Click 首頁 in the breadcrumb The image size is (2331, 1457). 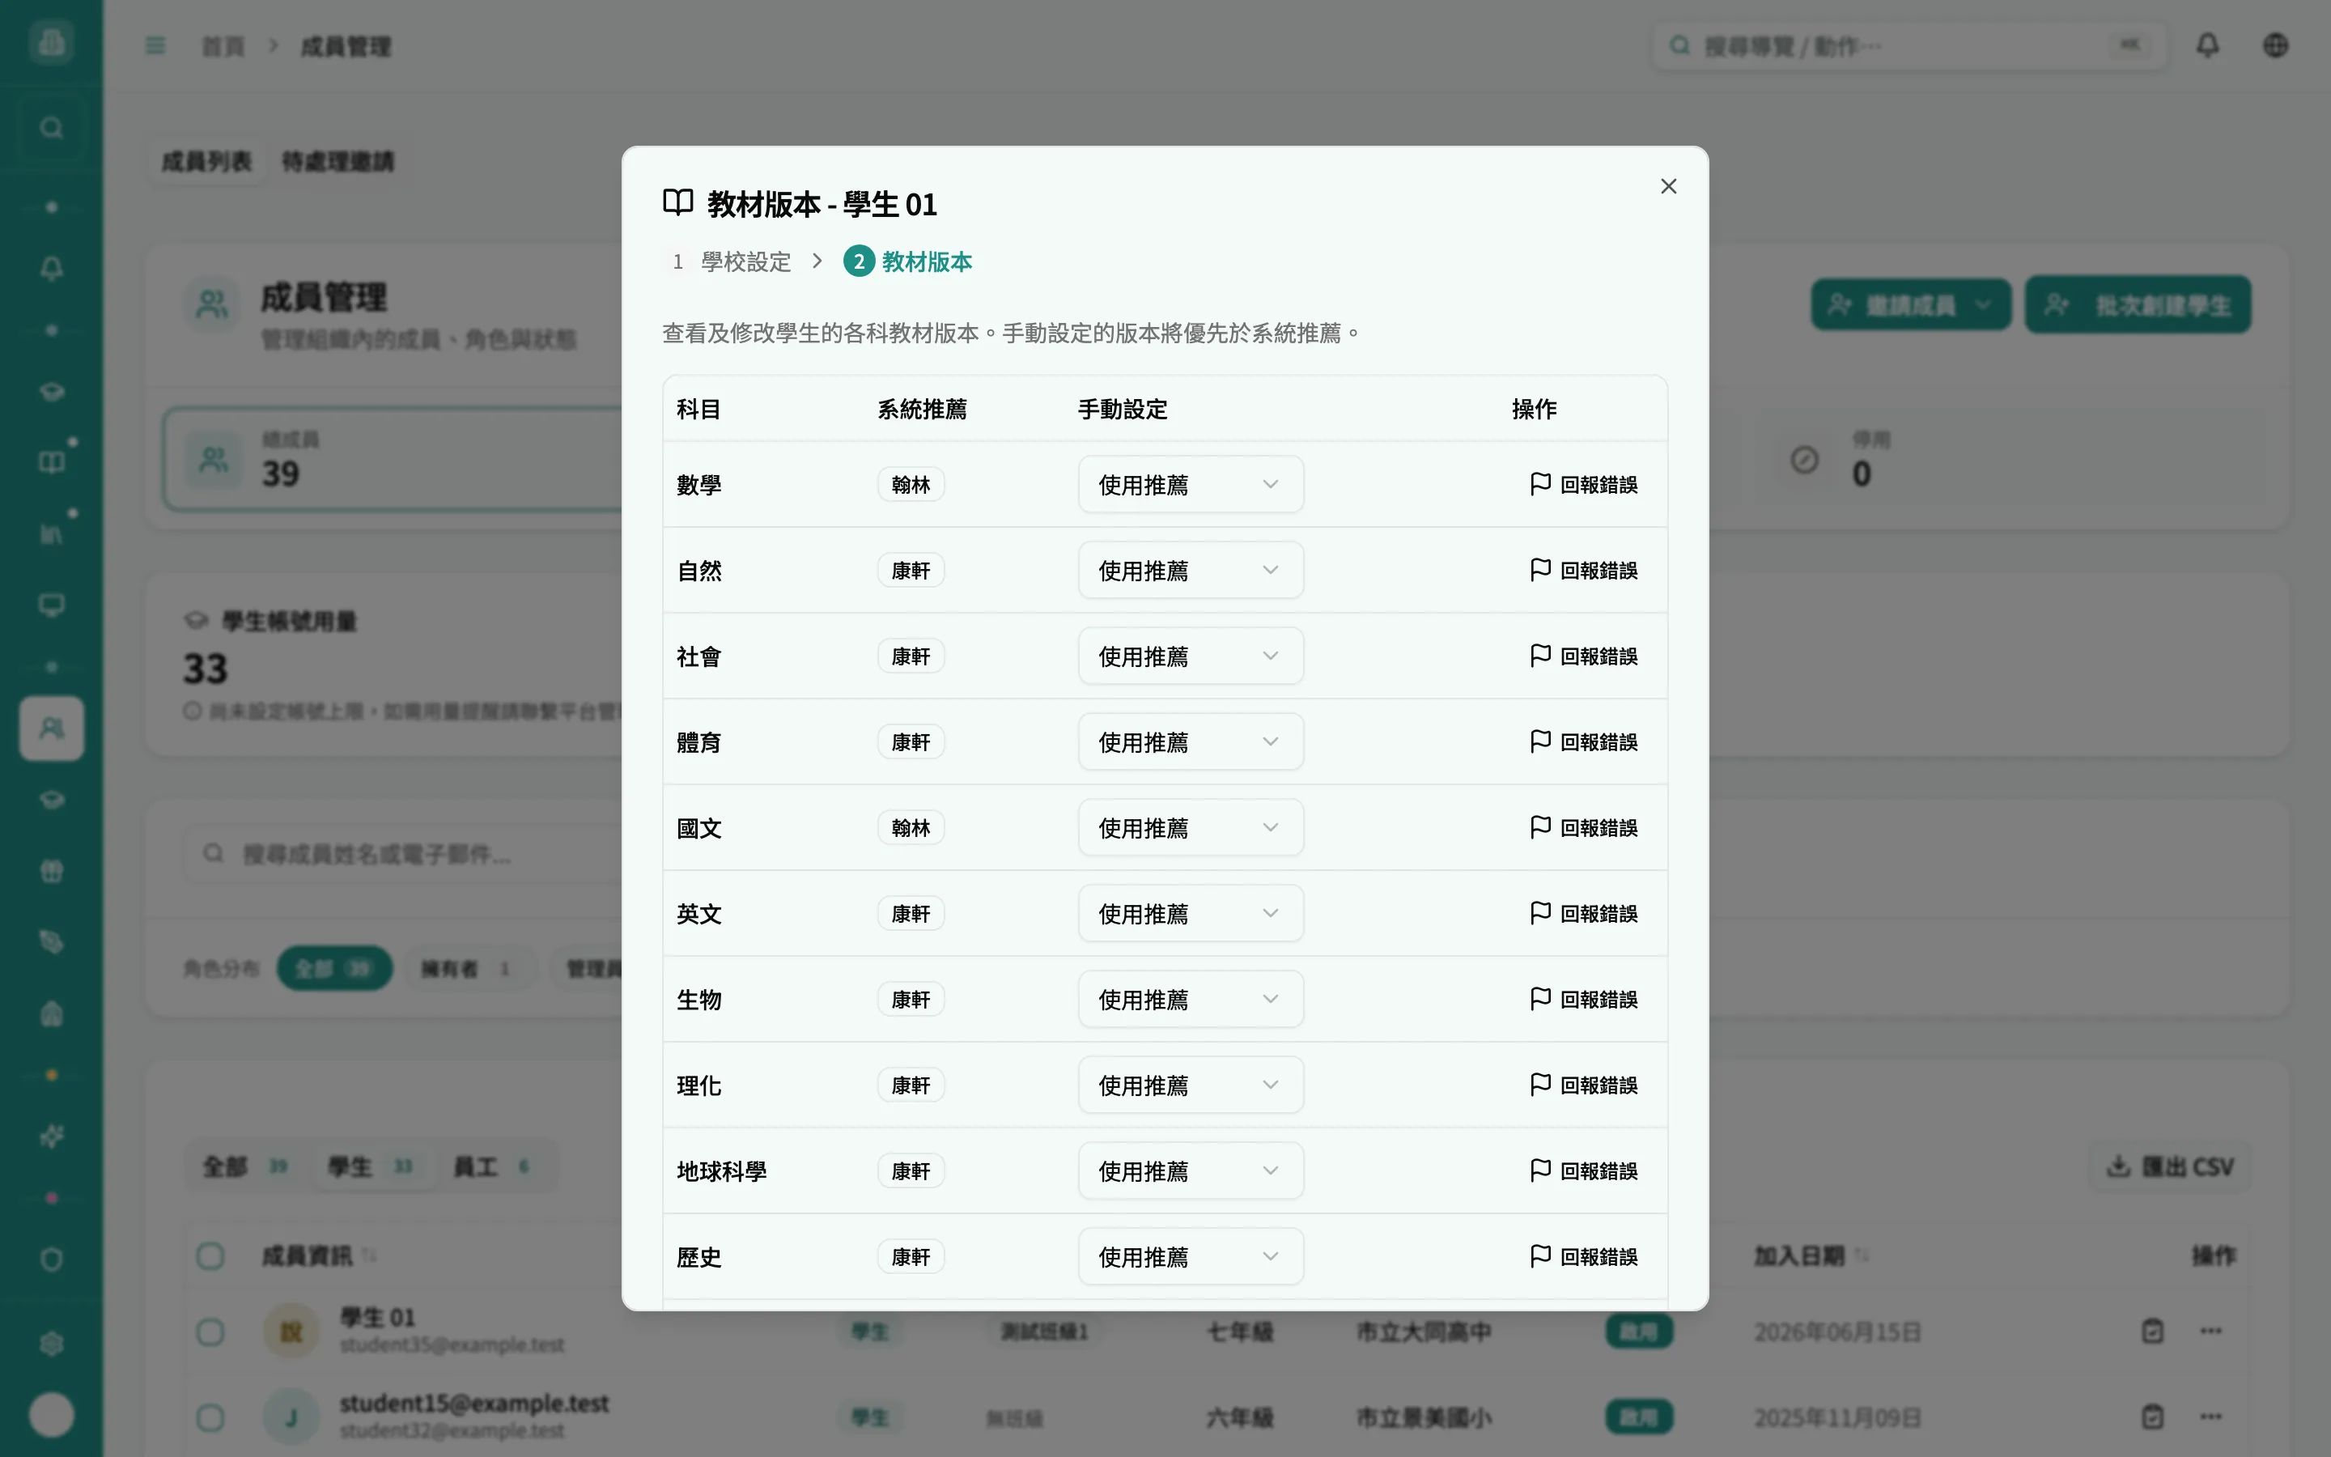click(x=223, y=46)
